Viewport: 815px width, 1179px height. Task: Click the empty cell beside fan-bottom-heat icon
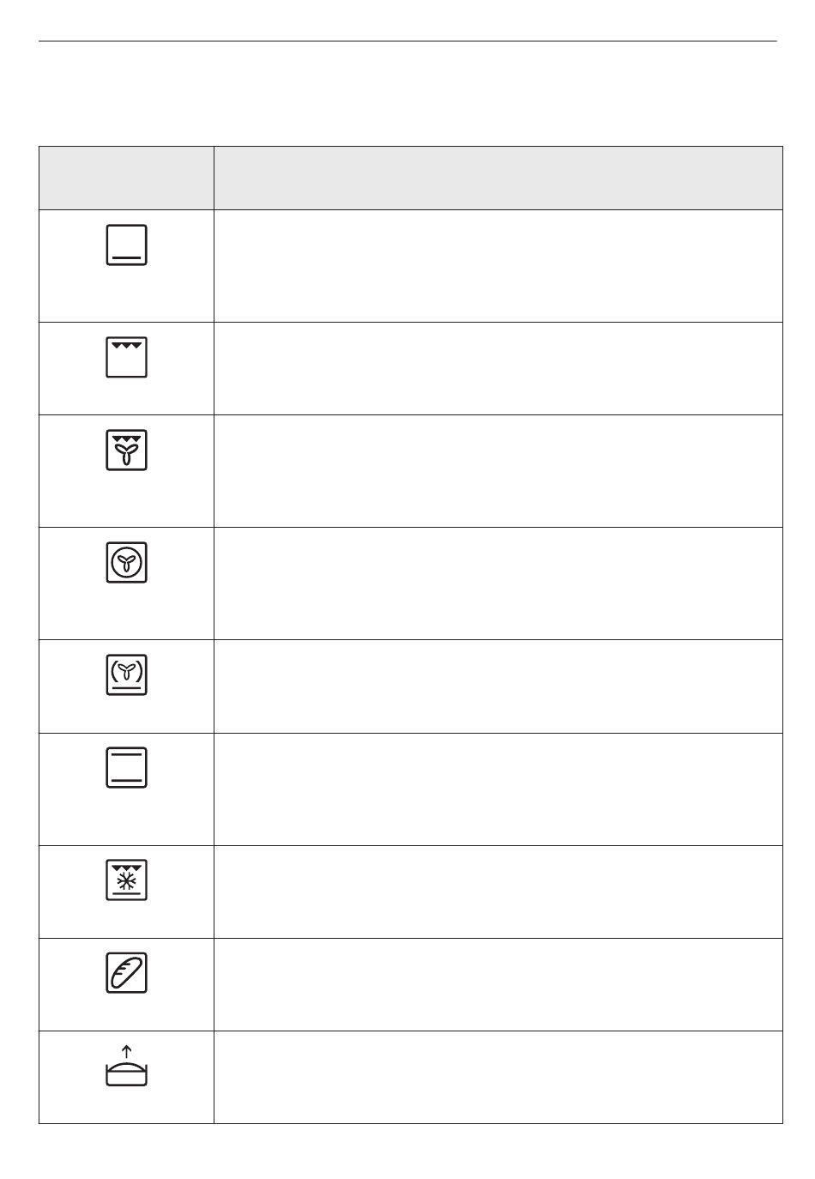[x=498, y=686]
